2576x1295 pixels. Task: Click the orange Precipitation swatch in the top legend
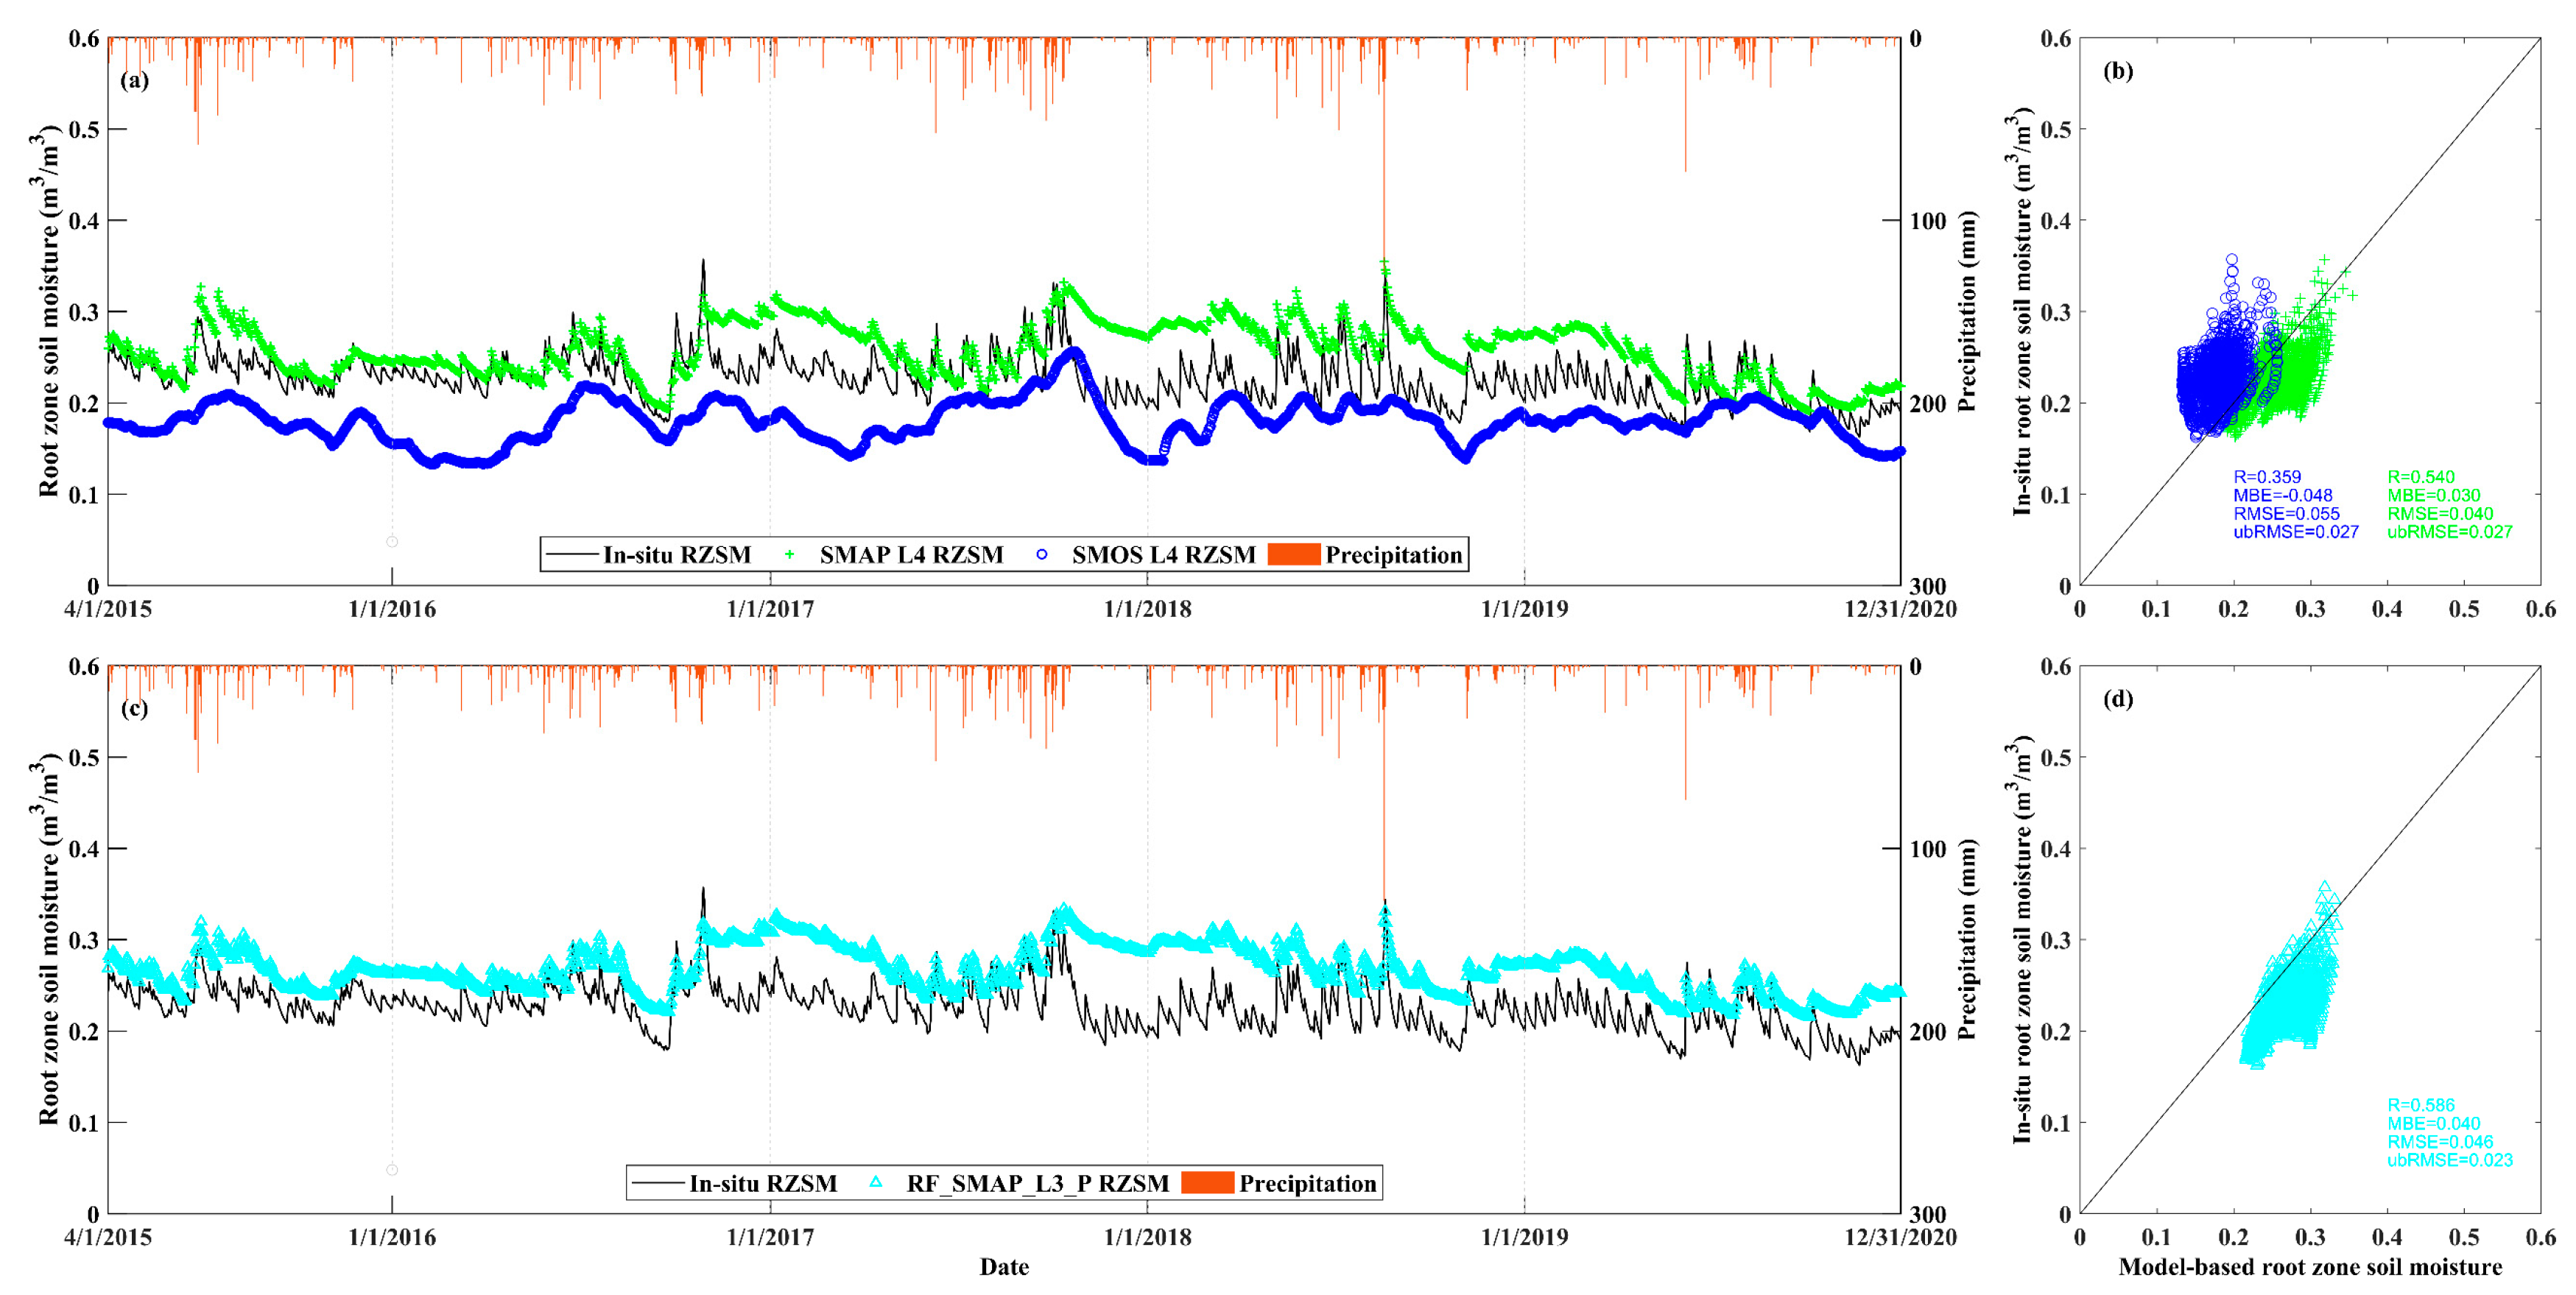pyautogui.click(x=1294, y=554)
